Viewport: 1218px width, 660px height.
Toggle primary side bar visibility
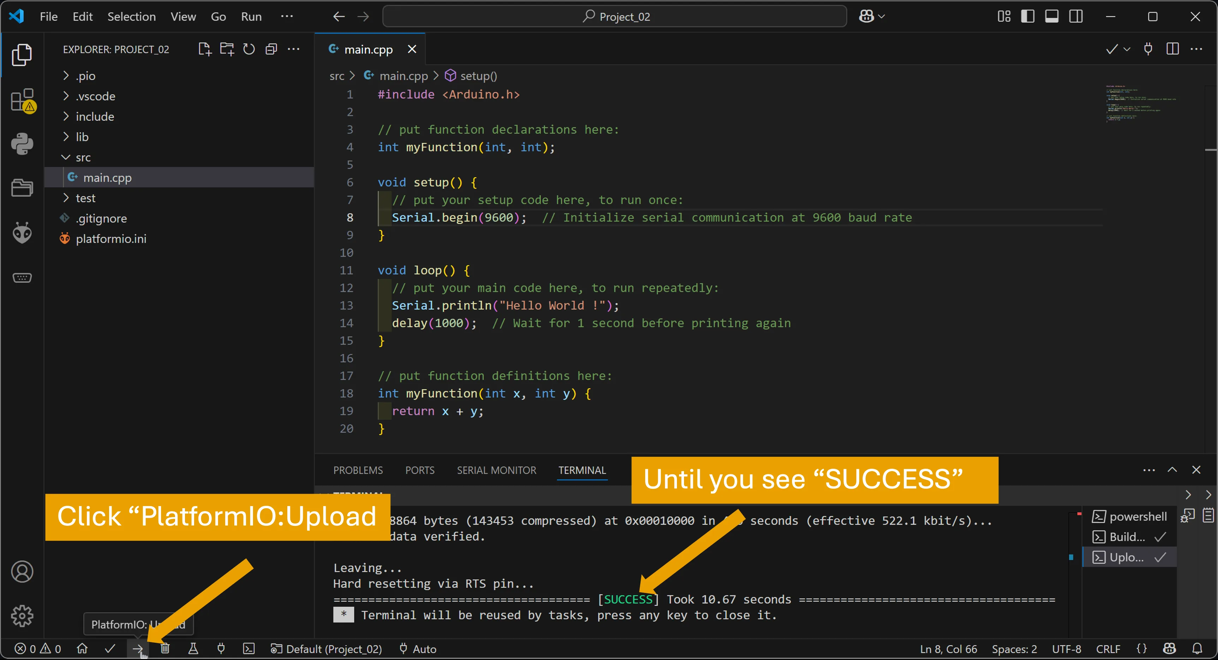[x=1027, y=17]
